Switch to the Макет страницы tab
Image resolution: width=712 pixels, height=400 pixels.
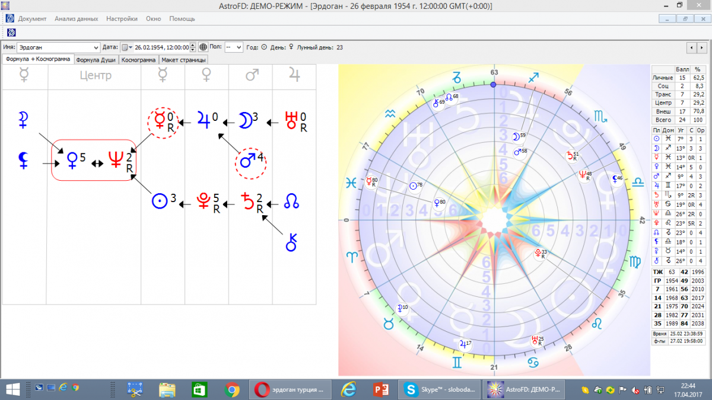[183, 60]
